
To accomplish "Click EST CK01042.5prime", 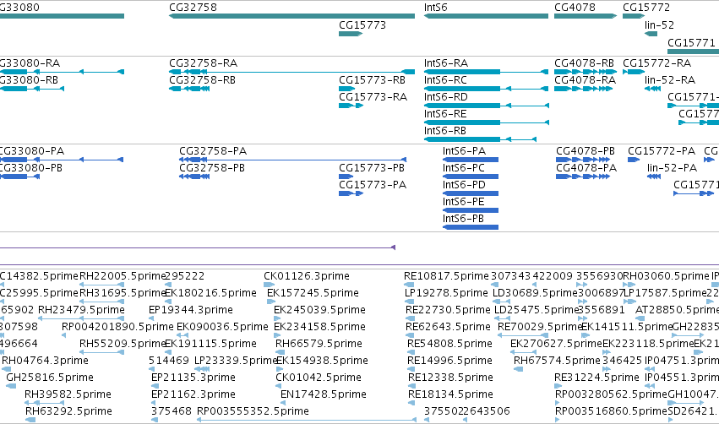I will coord(278,386).
